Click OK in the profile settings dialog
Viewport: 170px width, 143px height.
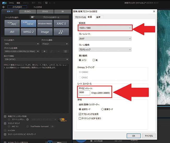[x=134, y=136]
